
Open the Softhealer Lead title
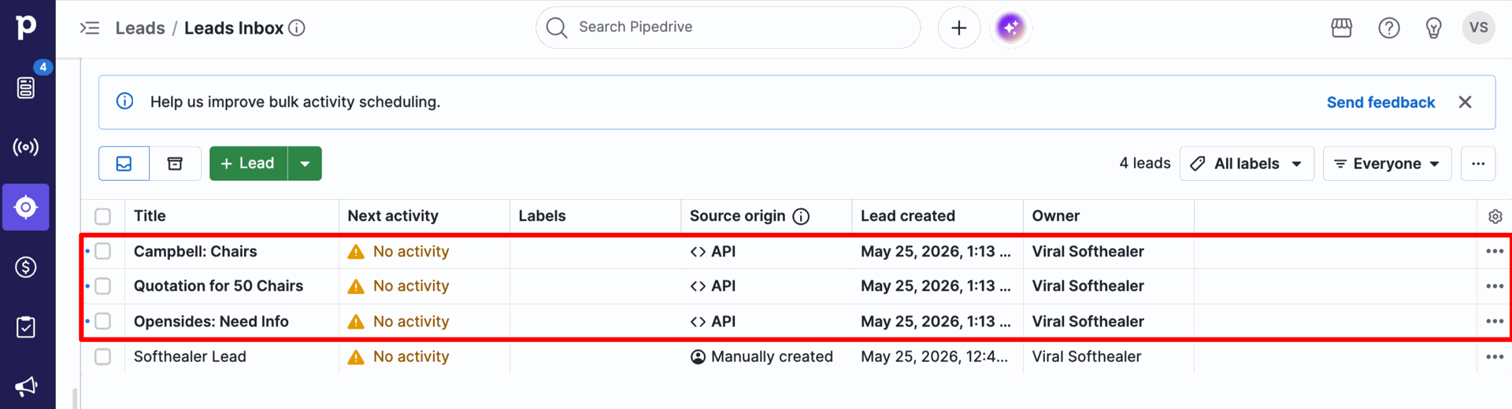(x=190, y=356)
